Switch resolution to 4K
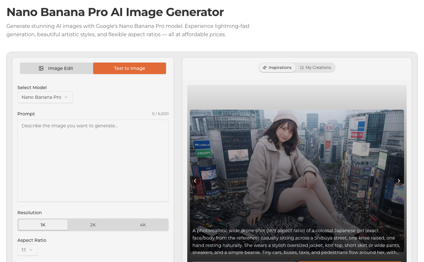The width and height of the screenshot is (424, 262). click(143, 225)
